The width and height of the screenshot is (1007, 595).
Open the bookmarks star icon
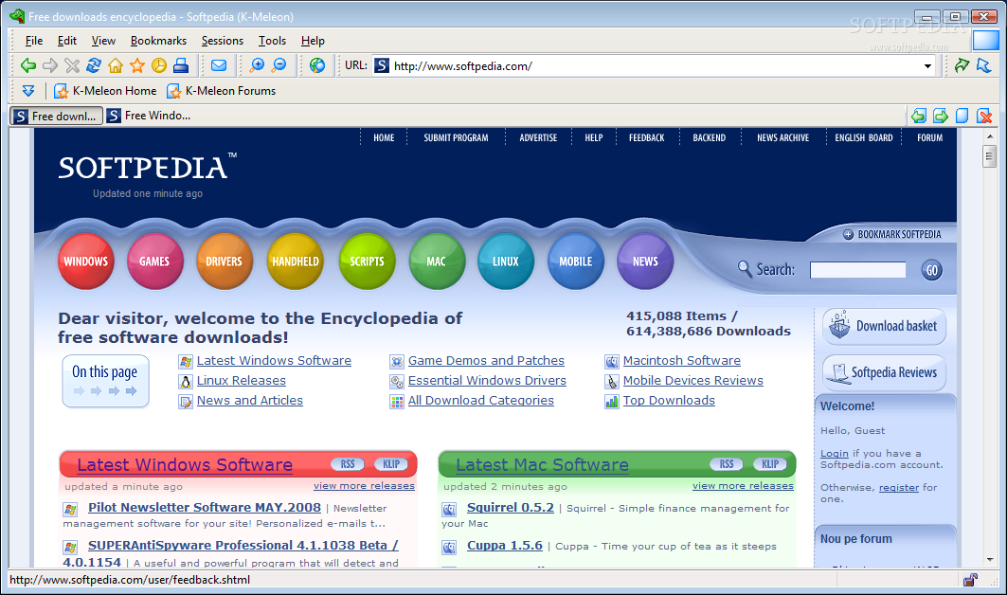(x=137, y=64)
